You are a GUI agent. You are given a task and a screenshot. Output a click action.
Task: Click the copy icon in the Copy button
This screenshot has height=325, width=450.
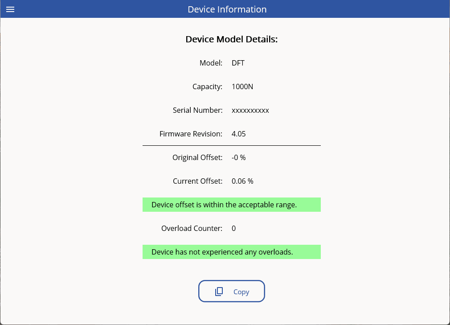coord(219,292)
